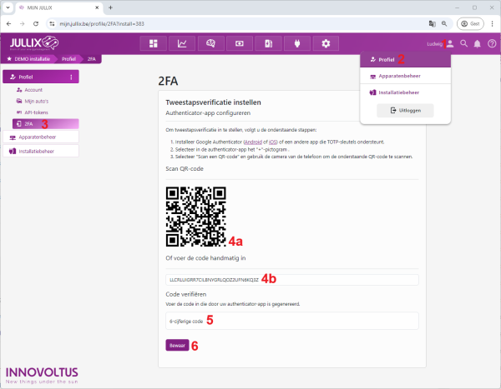Select API-tokens in the sidebar

[38, 111]
